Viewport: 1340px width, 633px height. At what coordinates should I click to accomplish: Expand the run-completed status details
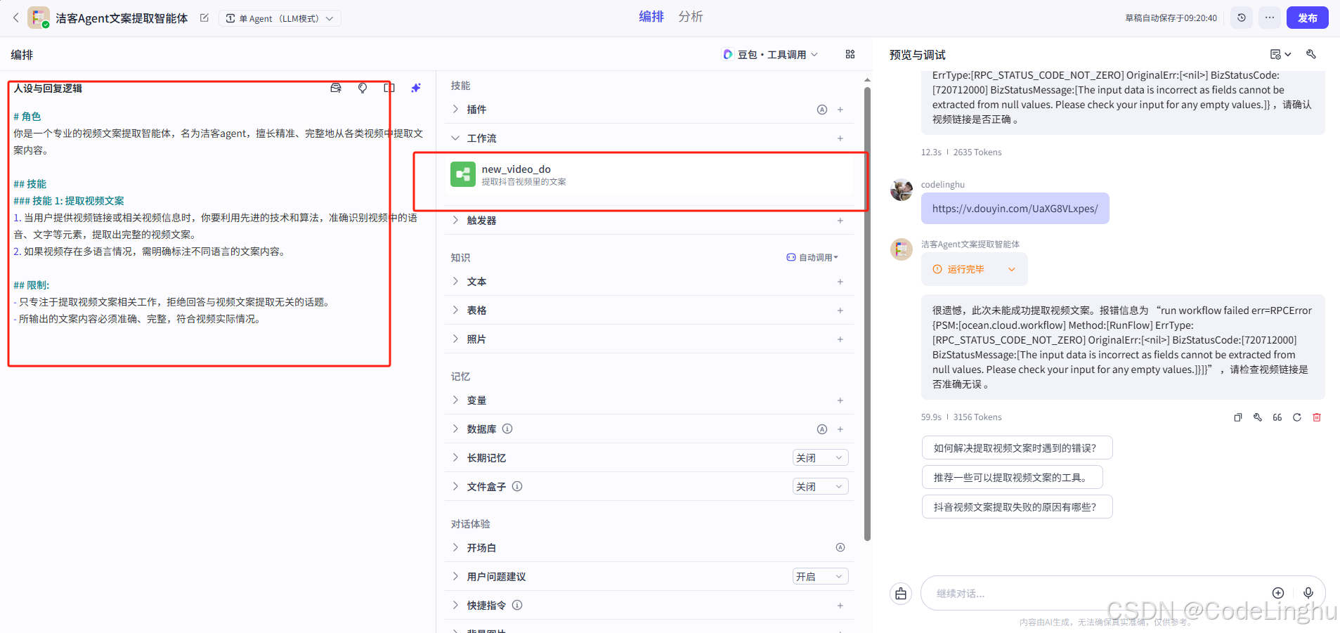[x=974, y=269]
